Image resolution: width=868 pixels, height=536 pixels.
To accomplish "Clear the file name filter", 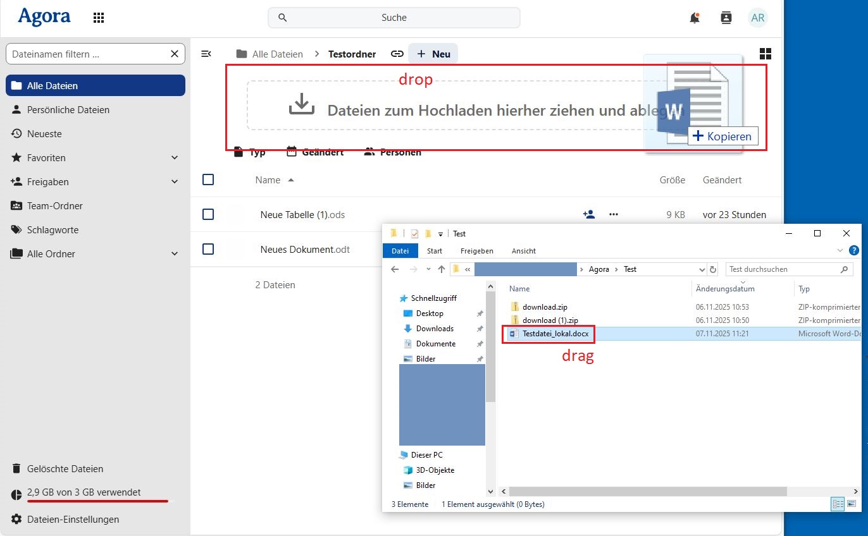I will pyautogui.click(x=175, y=54).
